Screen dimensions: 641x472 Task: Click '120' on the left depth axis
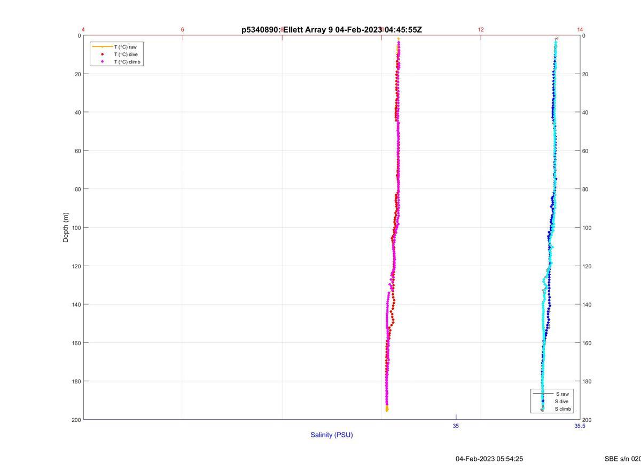pos(76,266)
